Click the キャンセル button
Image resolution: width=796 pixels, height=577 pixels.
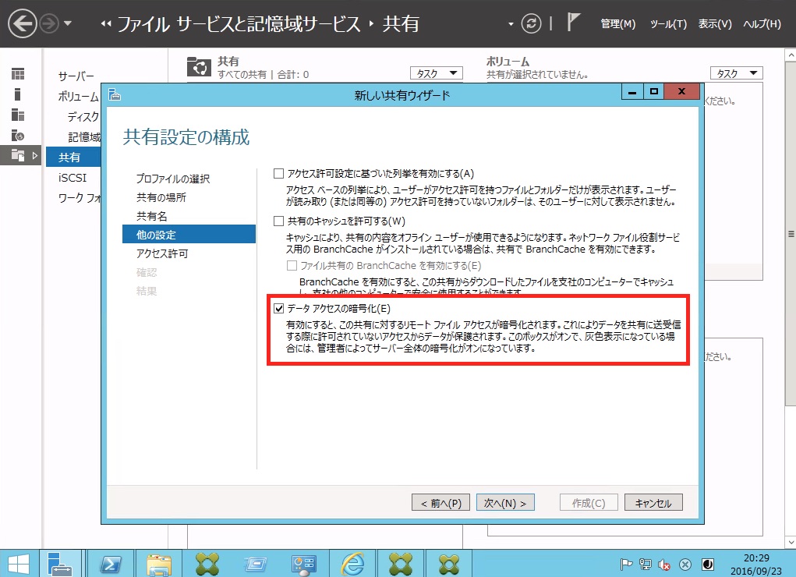pos(653,503)
